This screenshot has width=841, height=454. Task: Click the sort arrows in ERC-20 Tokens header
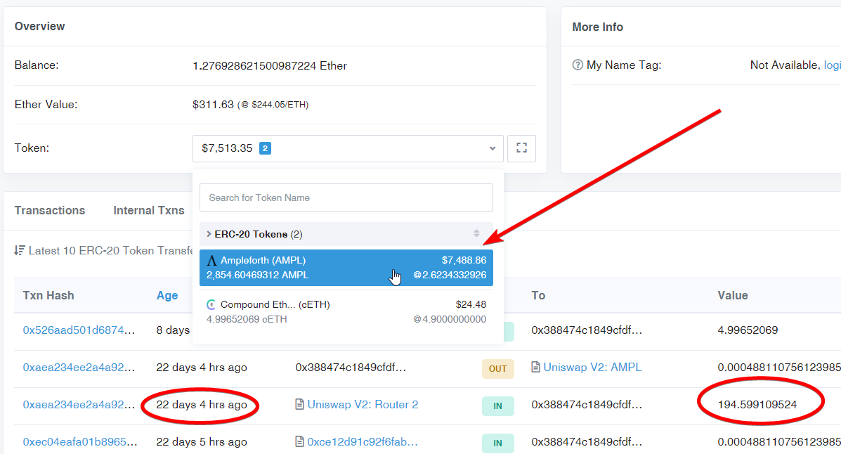point(476,233)
